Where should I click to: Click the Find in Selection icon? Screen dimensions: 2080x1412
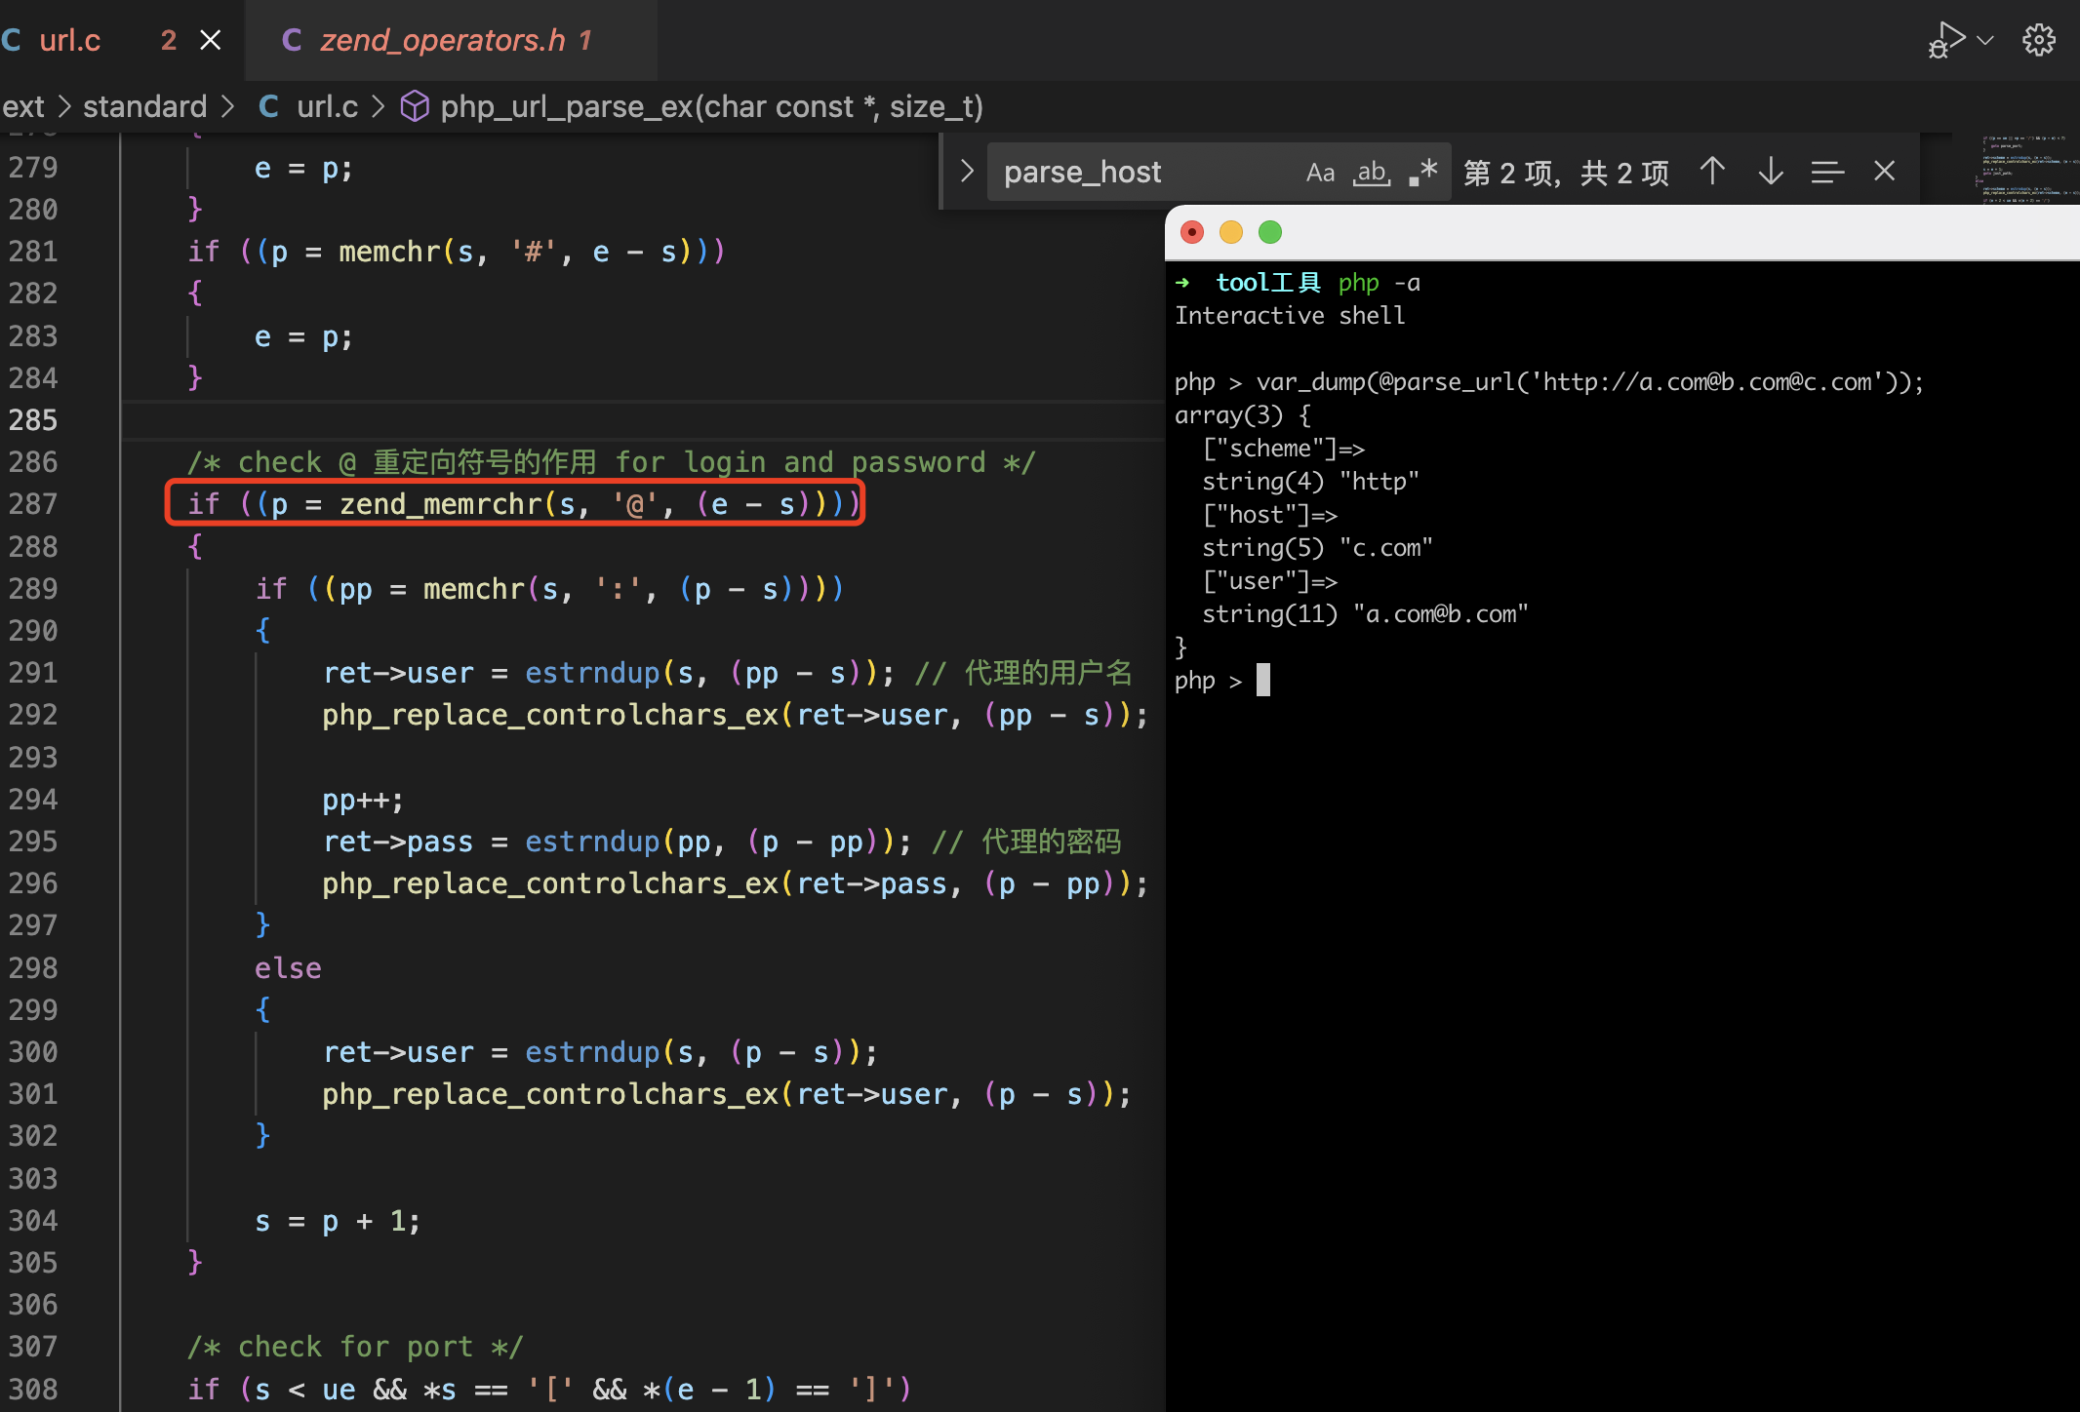click(1827, 173)
